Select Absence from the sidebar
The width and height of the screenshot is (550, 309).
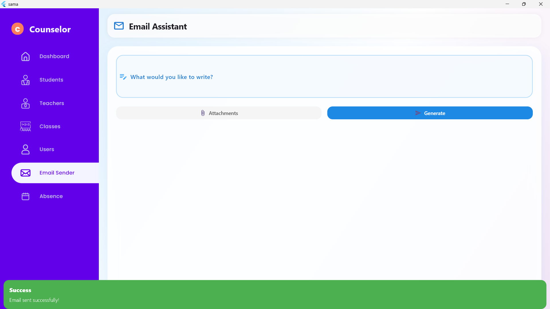click(x=51, y=196)
